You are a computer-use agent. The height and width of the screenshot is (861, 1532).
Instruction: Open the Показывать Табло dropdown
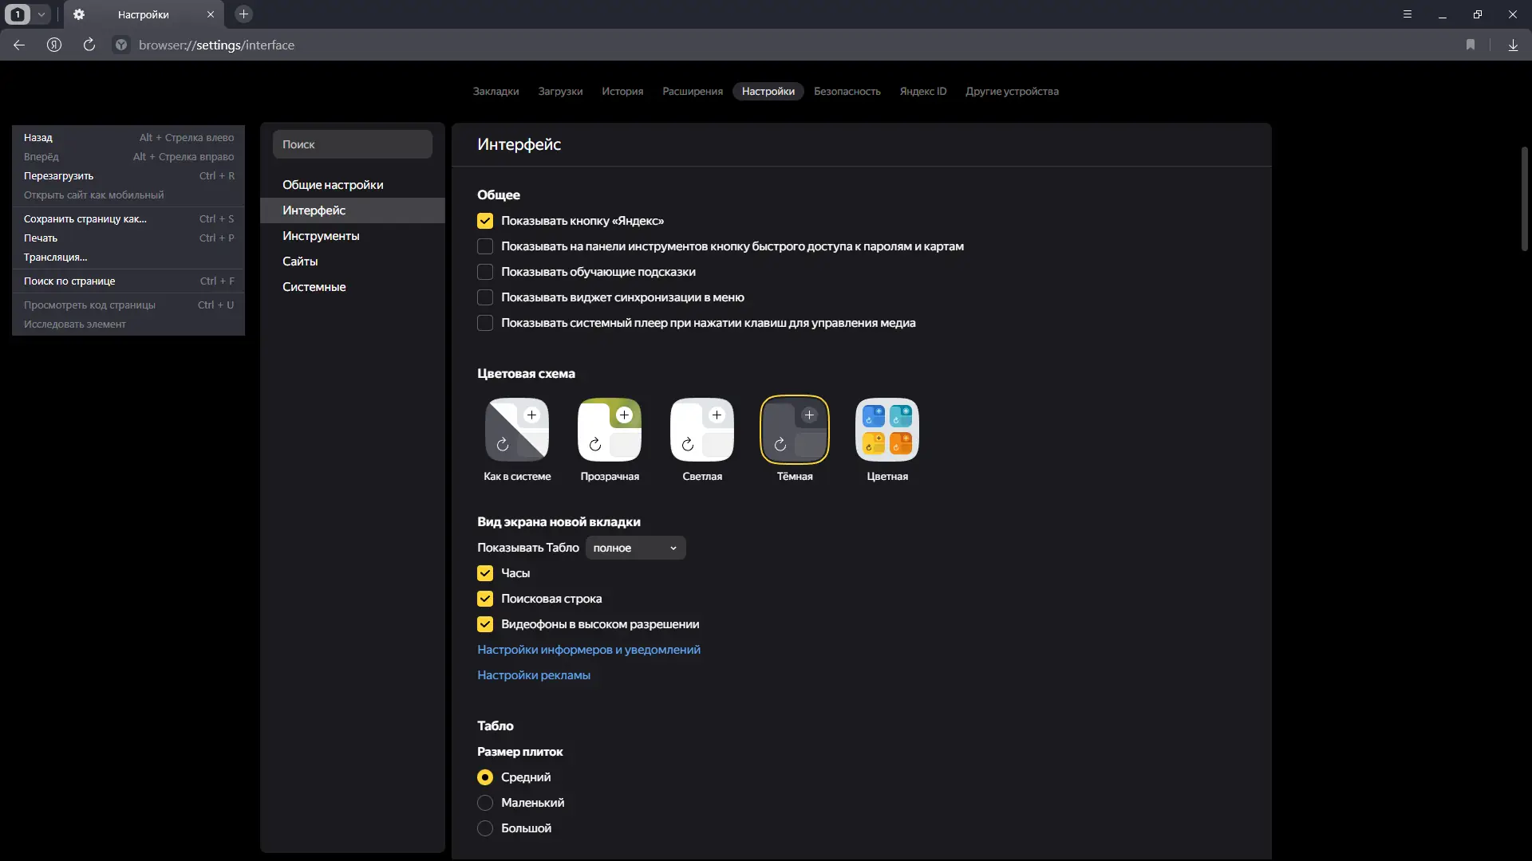tap(635, 548)
